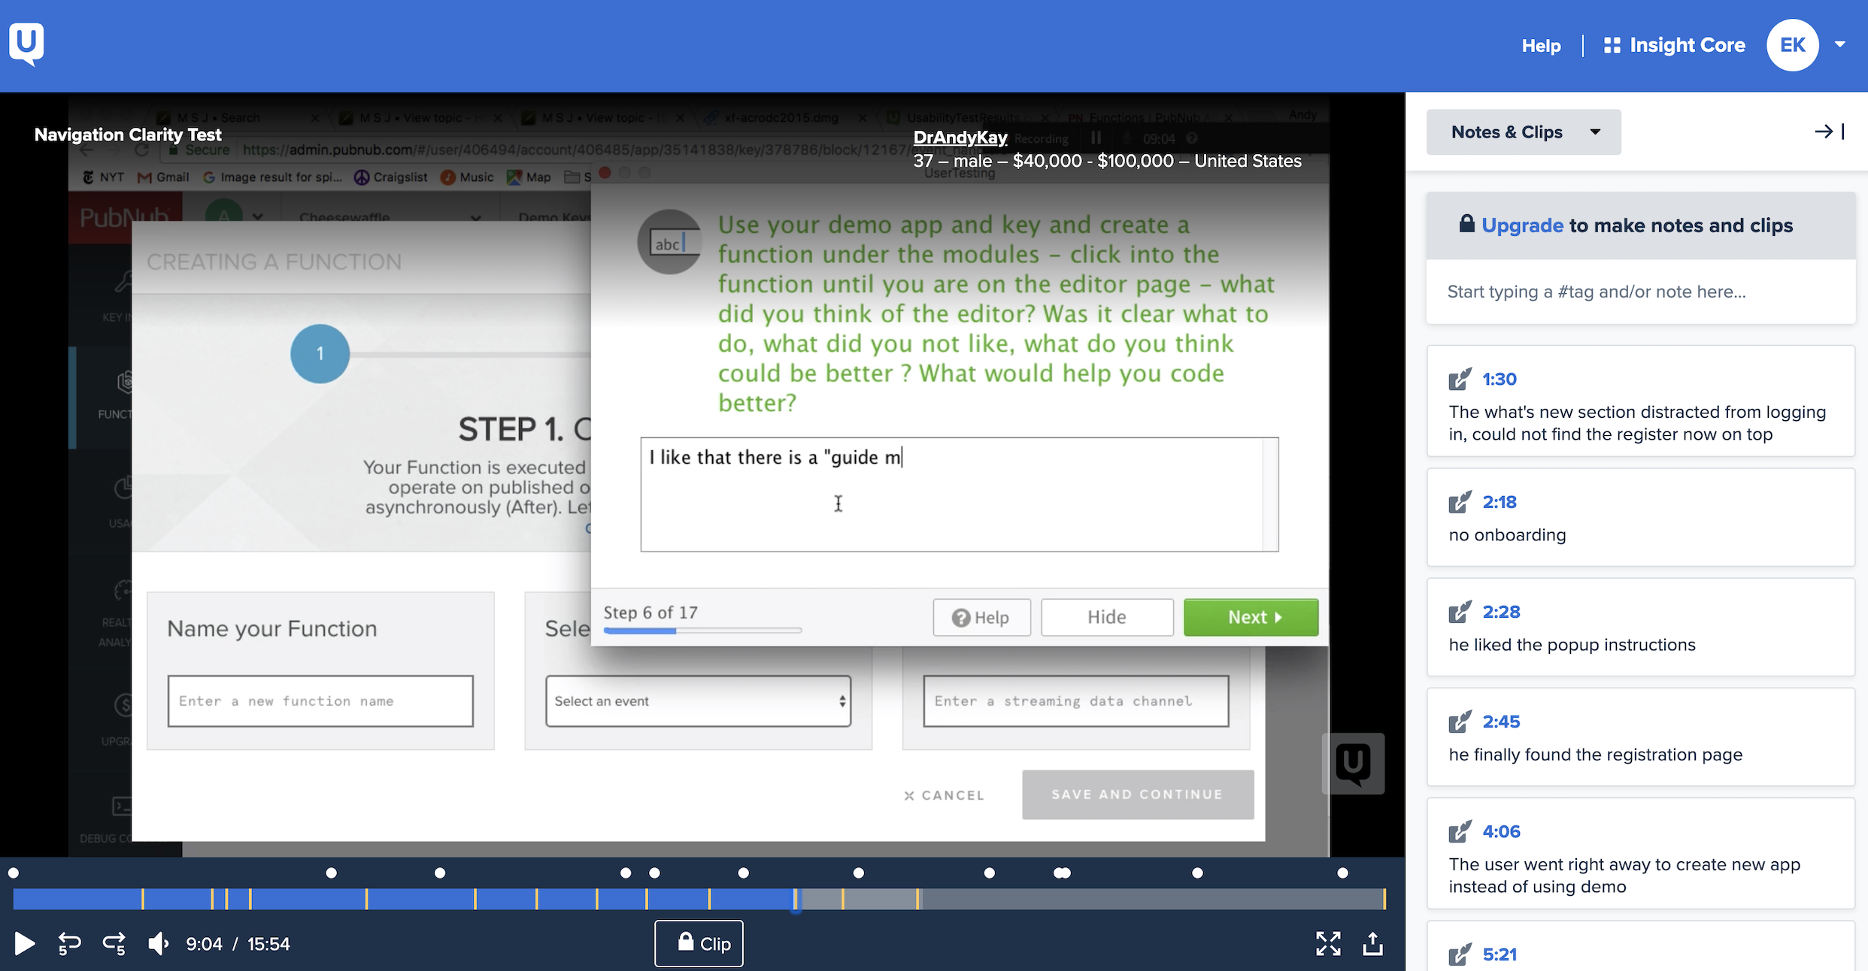
Task: Jump to timestamp 2:28
Action: [1501, 612]
